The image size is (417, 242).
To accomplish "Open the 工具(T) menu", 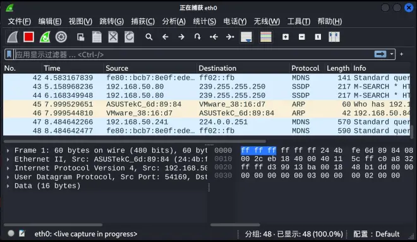I will click(x=299, y=21).
